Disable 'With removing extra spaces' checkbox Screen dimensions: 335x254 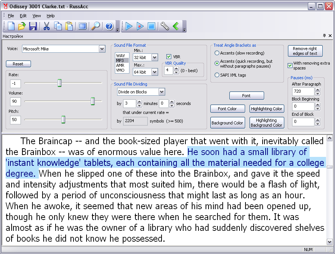click(x=290, y=65)
